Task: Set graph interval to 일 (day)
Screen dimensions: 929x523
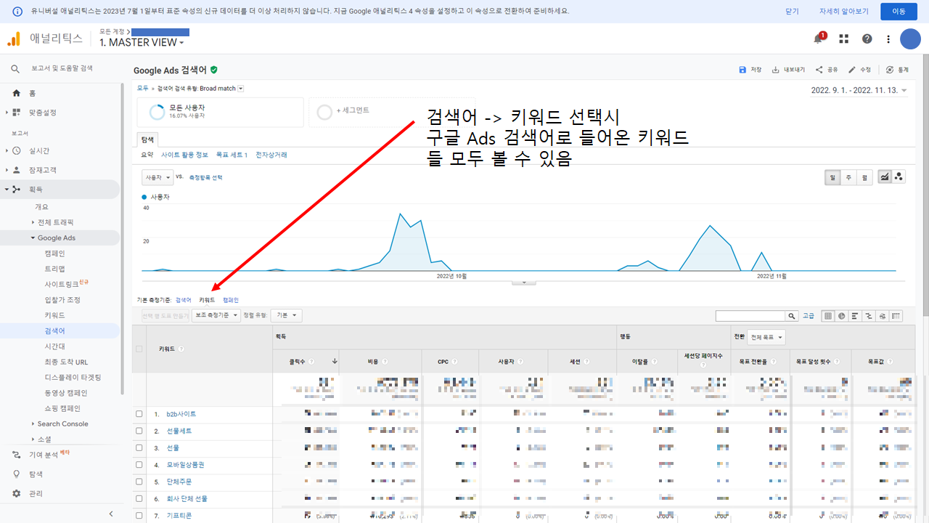Action: click(x=833, y=177)
